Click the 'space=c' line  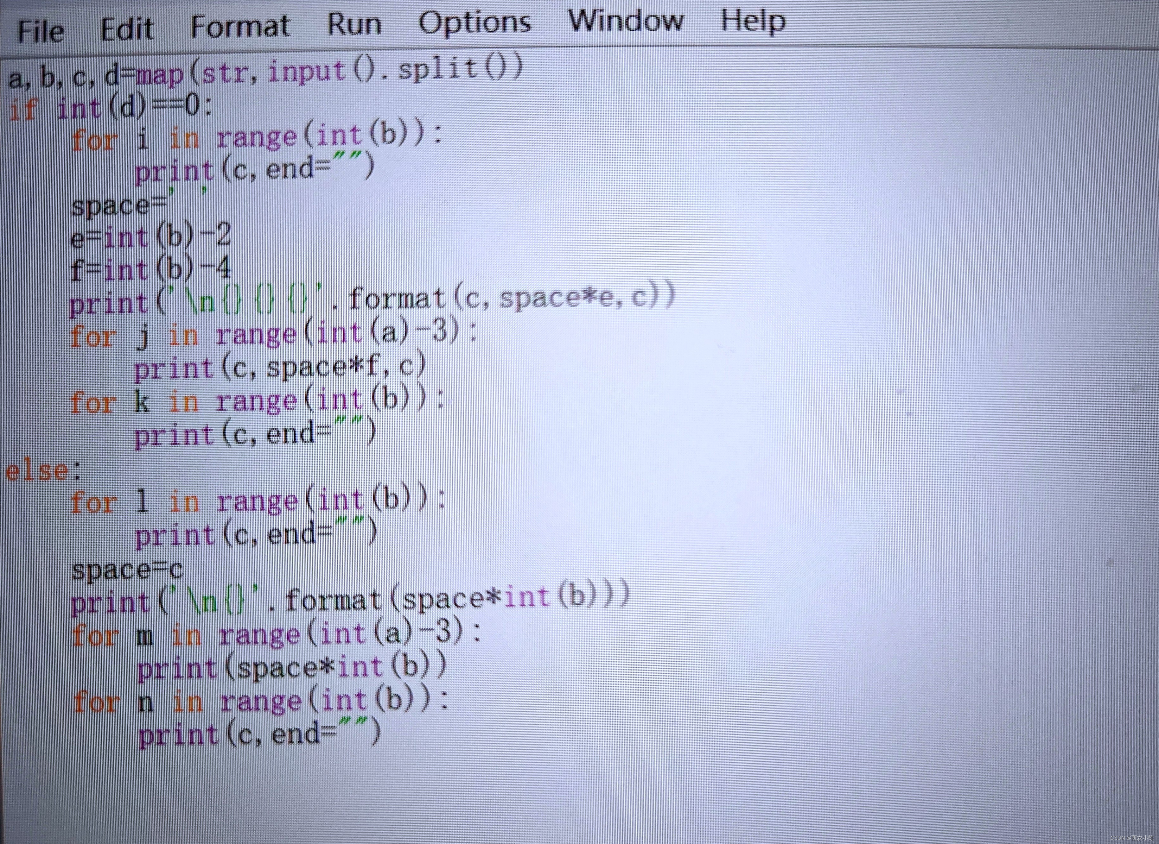(x=127, y=569)
